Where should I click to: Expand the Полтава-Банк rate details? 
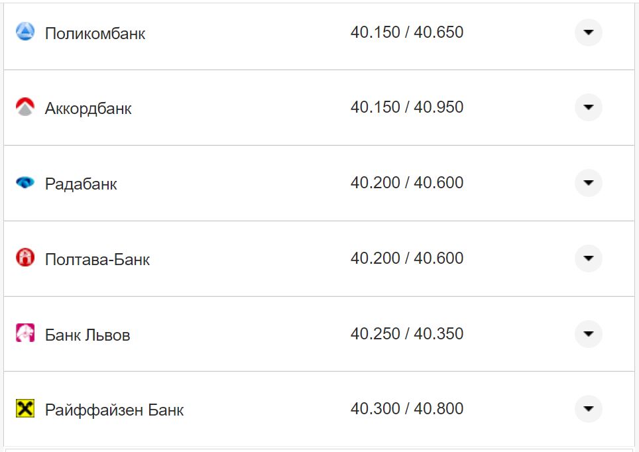[x=588, y=258]
